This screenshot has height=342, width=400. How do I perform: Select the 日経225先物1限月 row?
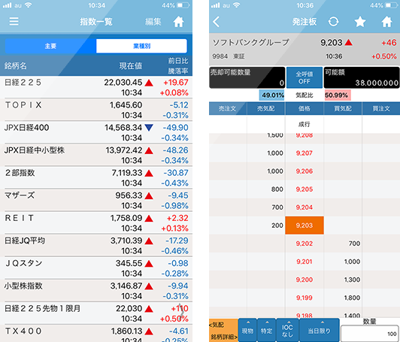96,313
